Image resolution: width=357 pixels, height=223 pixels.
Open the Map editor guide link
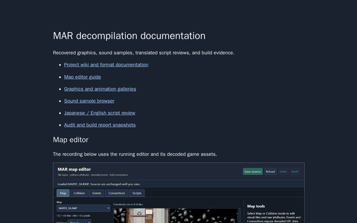coord(83,77)
